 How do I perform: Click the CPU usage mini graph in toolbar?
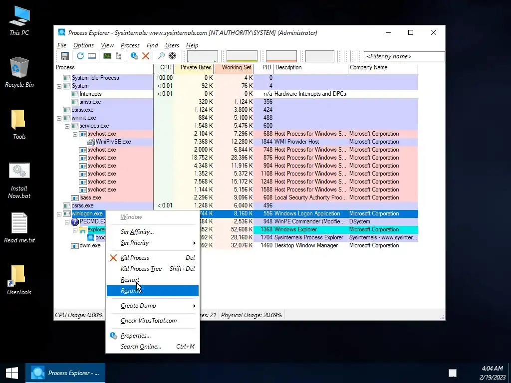pos(203,56)
